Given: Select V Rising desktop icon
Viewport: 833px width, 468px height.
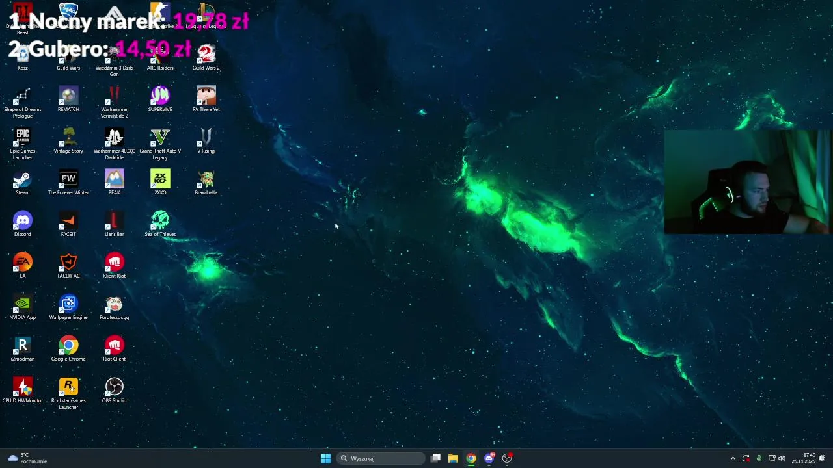Looking at the screenshot, I should pos(206,140).
